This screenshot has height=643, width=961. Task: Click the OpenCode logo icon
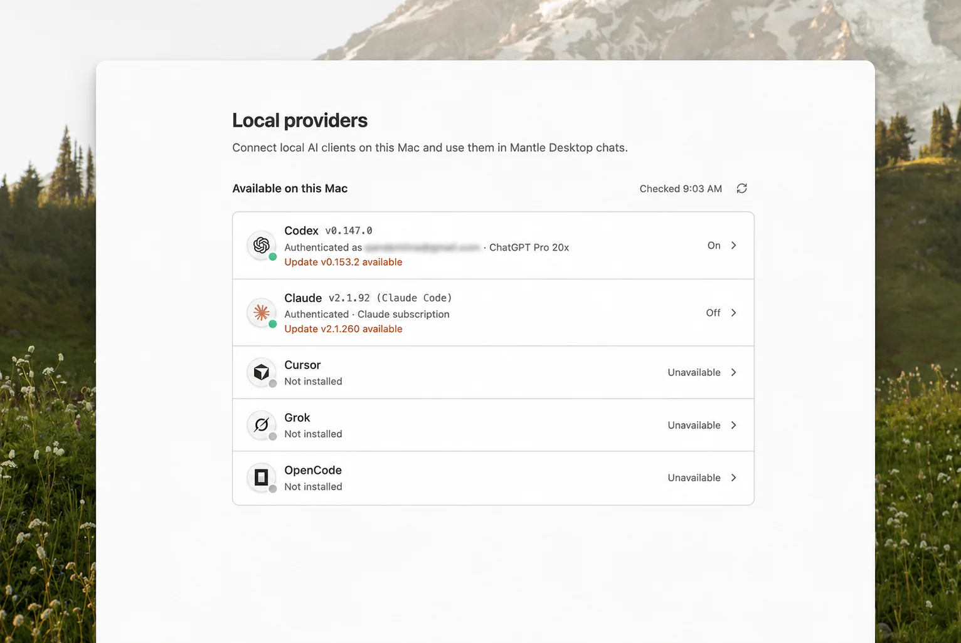262,478
